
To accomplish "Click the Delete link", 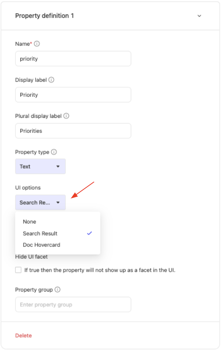I will 23,335.
